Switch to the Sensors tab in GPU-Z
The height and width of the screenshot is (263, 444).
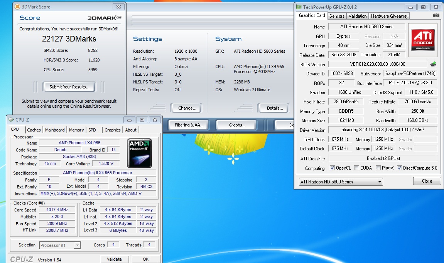point(337,16)
